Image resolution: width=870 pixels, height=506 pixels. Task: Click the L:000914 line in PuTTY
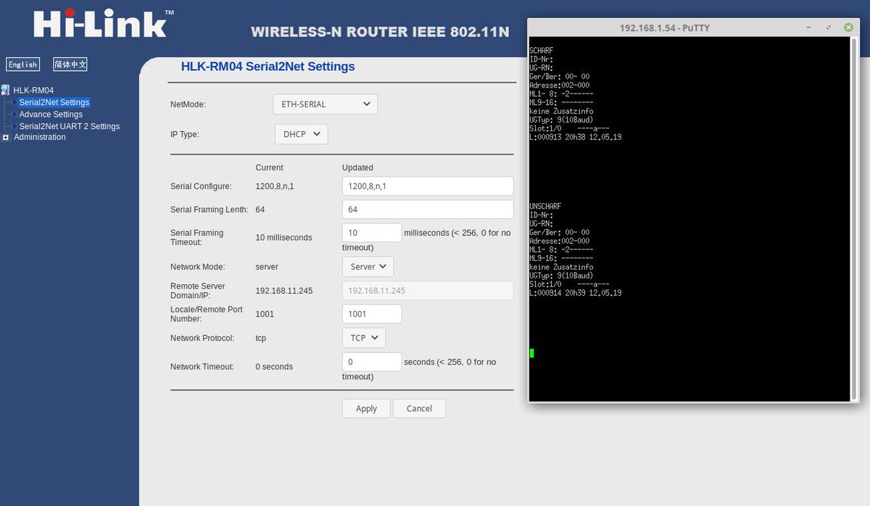[575, 293]
